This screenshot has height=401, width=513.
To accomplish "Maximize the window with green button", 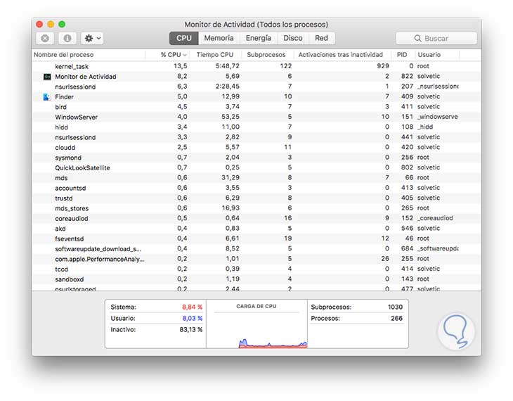I will click(62, 24).
